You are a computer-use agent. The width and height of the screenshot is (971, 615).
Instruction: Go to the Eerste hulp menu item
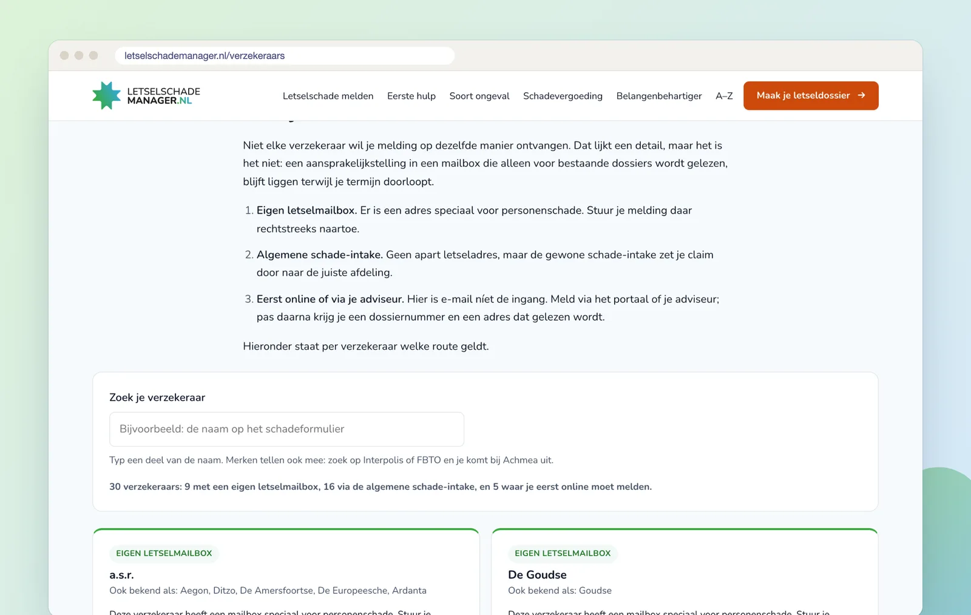click(x=411, y=96)
